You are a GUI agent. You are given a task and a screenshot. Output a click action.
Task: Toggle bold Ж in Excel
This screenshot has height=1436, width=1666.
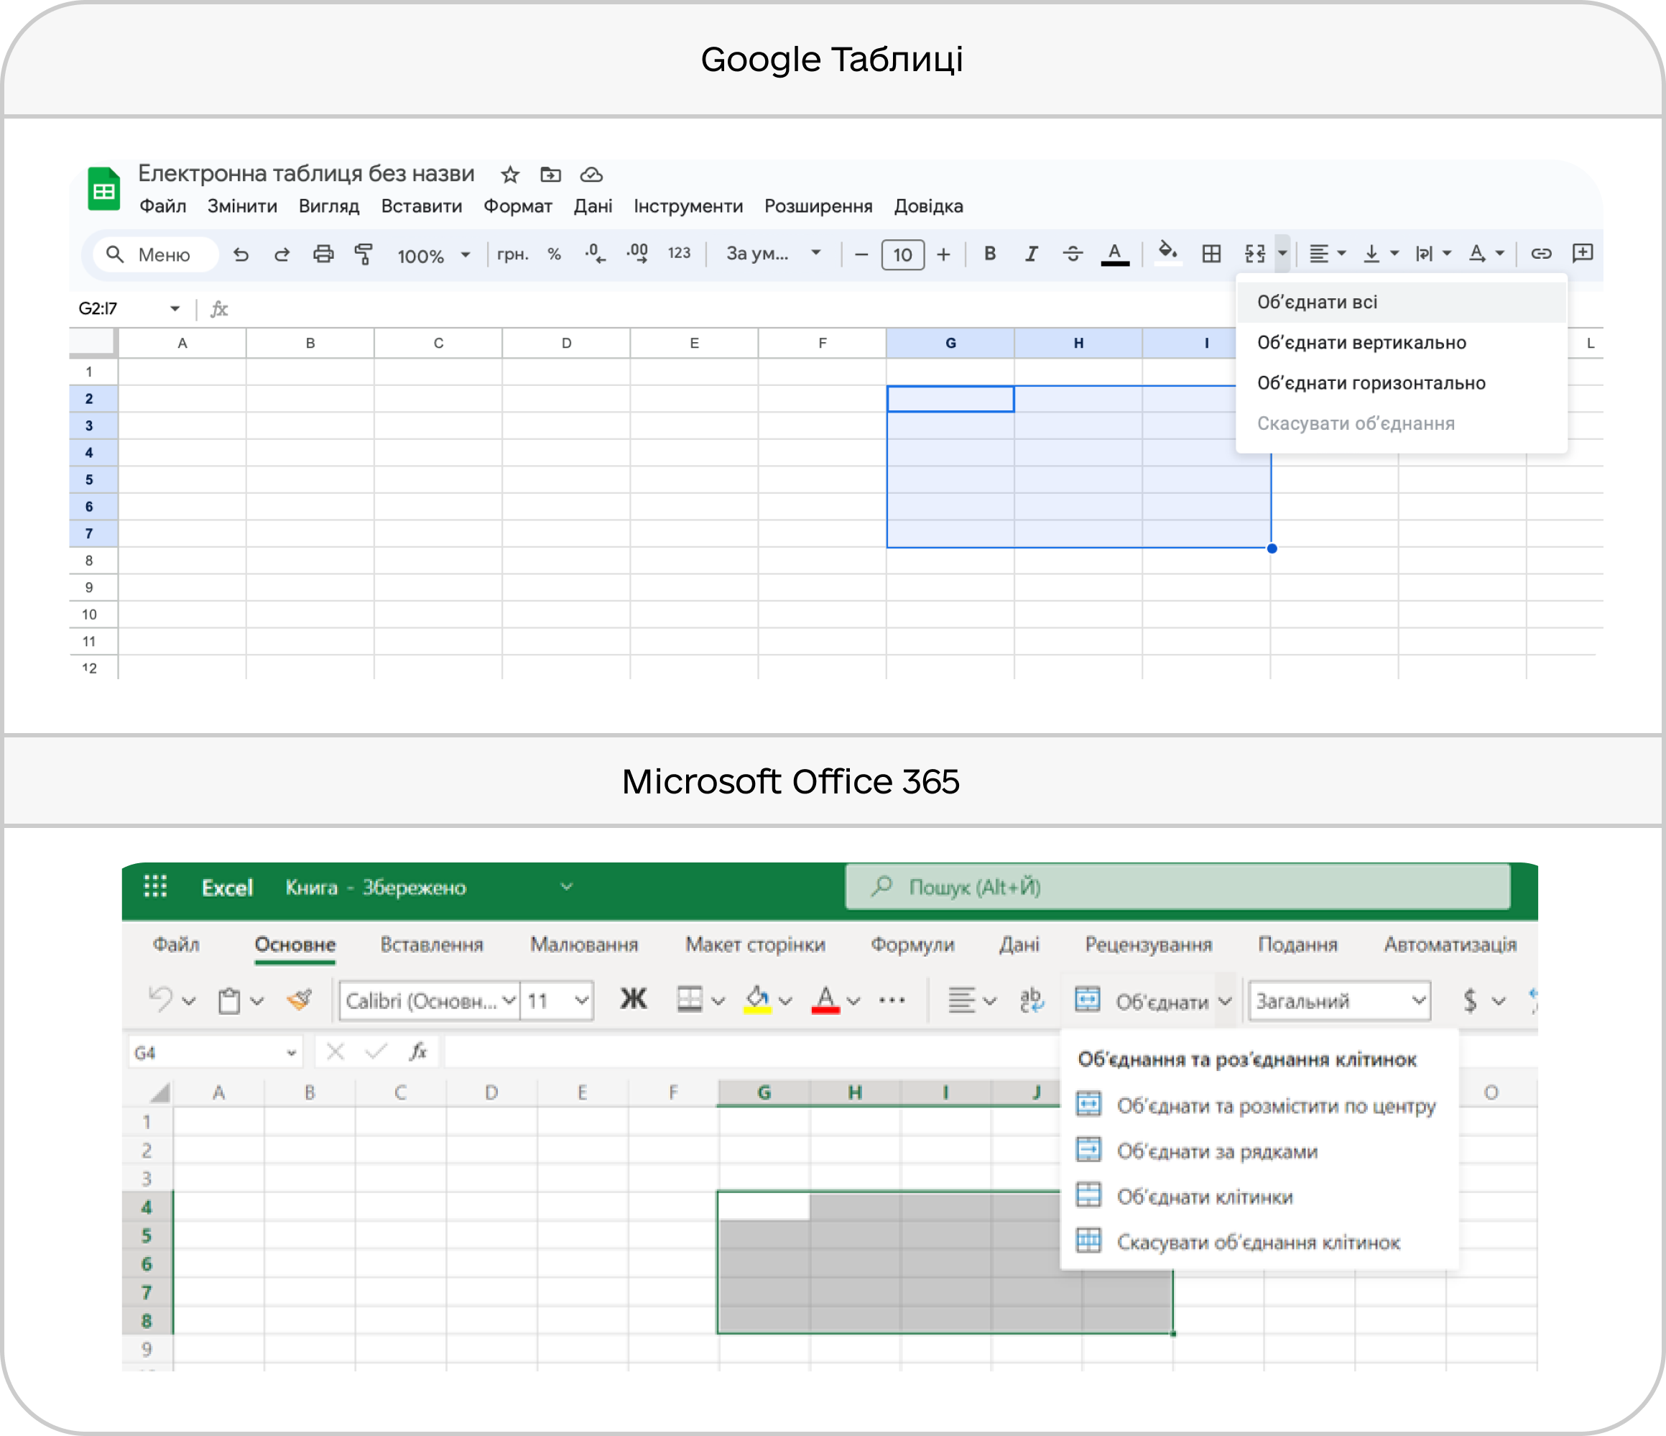click(x=634, y=999)
